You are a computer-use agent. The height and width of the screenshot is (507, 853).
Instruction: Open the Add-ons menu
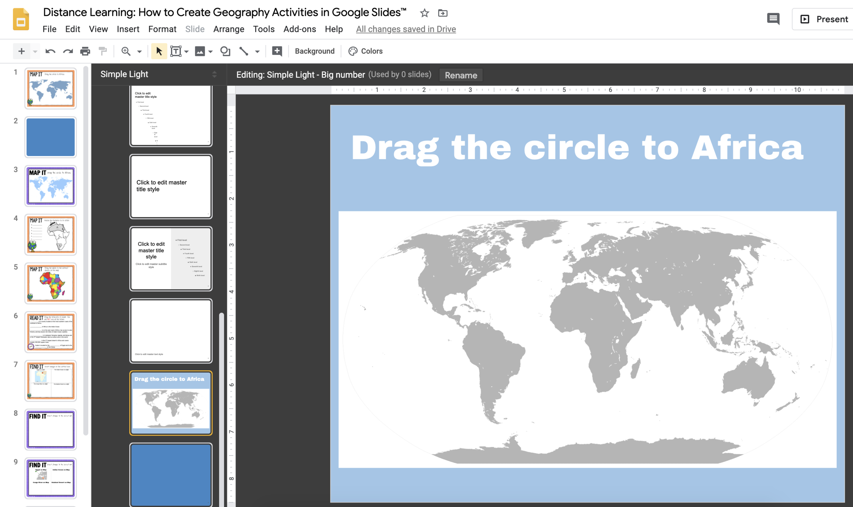tap(300, 29)
